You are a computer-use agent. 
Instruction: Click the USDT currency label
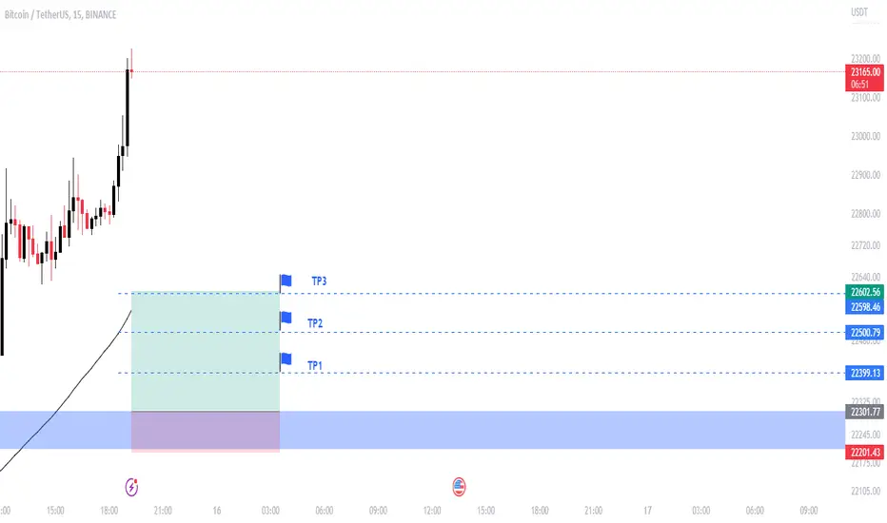point(859,13)
